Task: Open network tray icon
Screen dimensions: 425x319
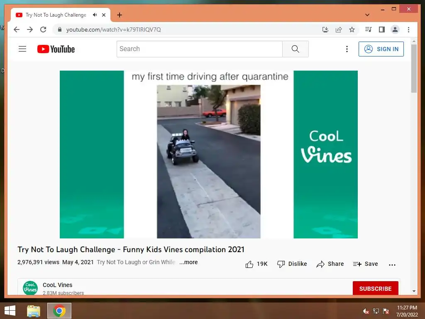Action: click(376, 311)
